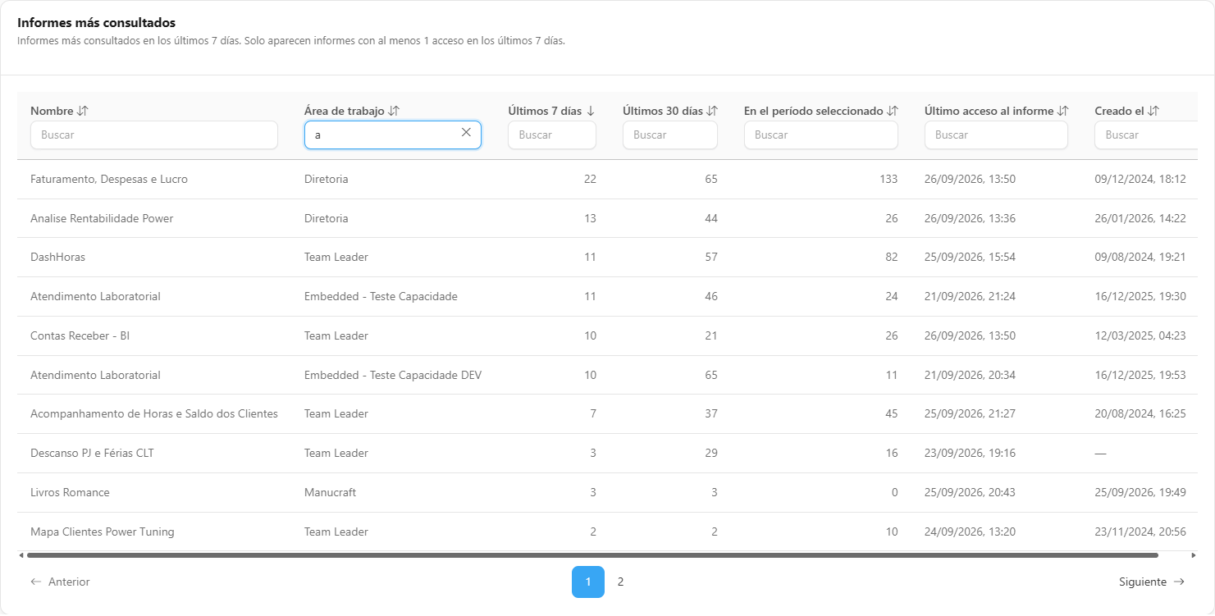1215x616 pixels.
Task: Click the scrollbar right arrow
Action: pos(1194,555)
